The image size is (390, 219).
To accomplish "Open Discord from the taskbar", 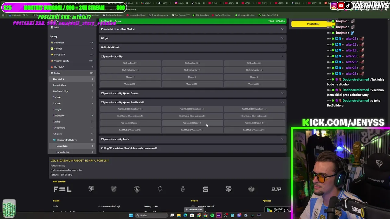I will 239,215.
